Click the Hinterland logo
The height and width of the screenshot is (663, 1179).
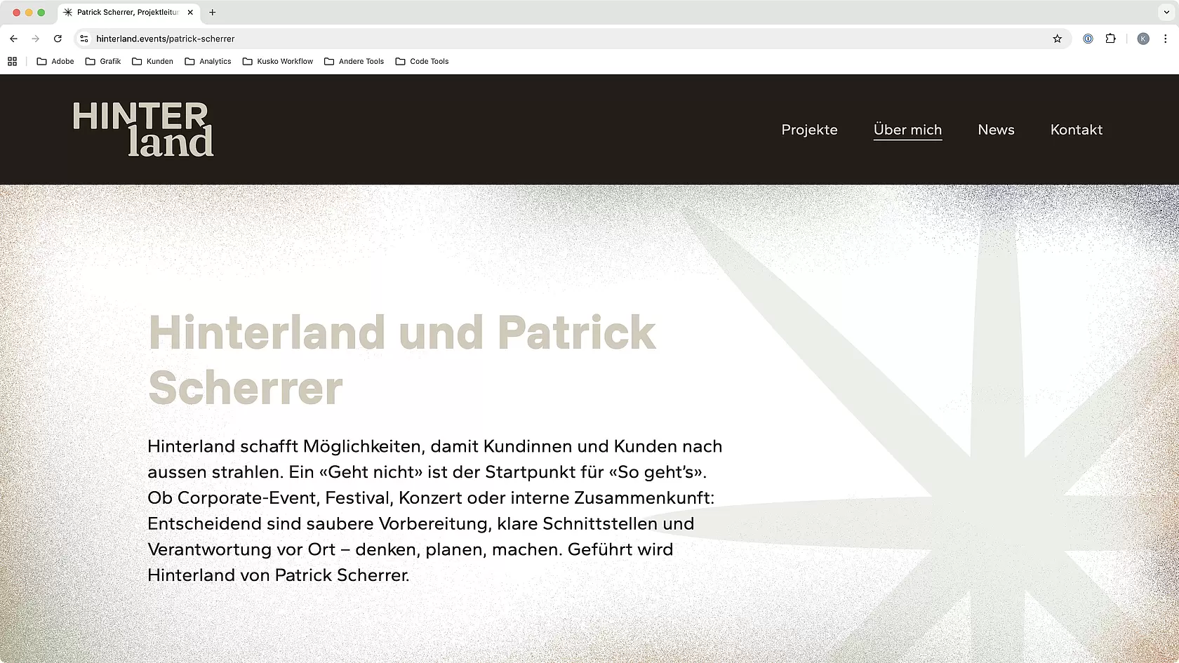pos(143,129)
